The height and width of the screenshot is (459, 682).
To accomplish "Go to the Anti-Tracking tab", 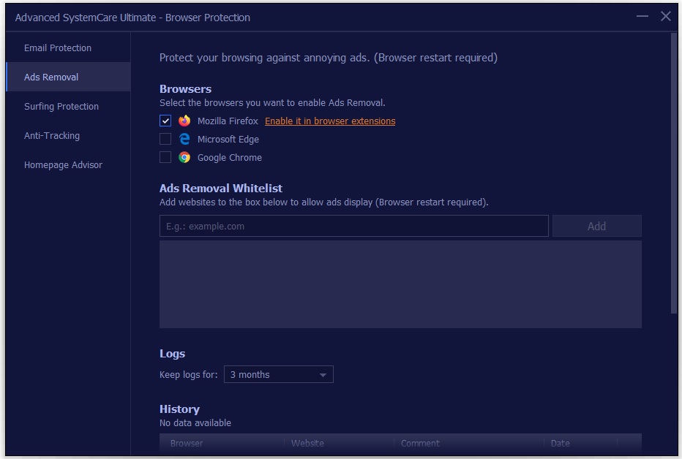I will pyautogui.click(x=52, y=136).
